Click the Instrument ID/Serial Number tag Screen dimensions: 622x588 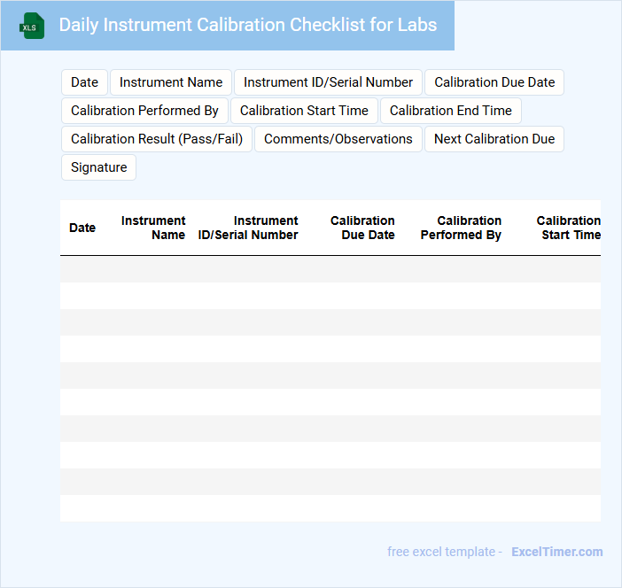coord(328,82)
